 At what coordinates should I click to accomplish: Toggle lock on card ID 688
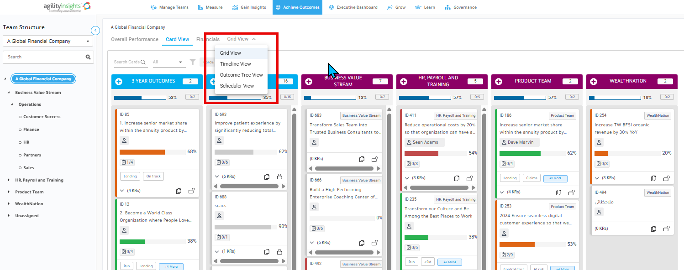click(279, 252)
